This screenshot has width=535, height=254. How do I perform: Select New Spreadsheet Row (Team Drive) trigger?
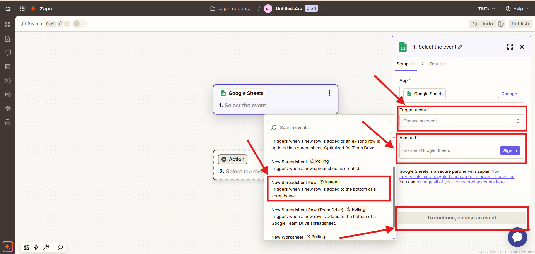pos(329,216)
